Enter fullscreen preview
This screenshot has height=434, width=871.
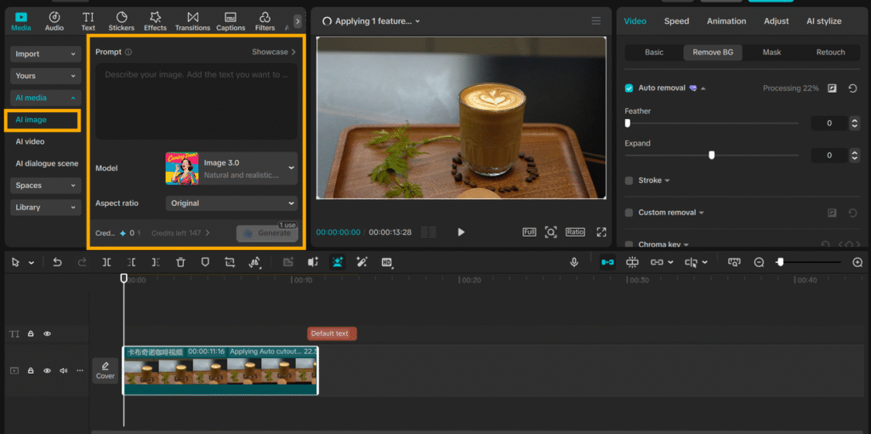tap(601, 232)
